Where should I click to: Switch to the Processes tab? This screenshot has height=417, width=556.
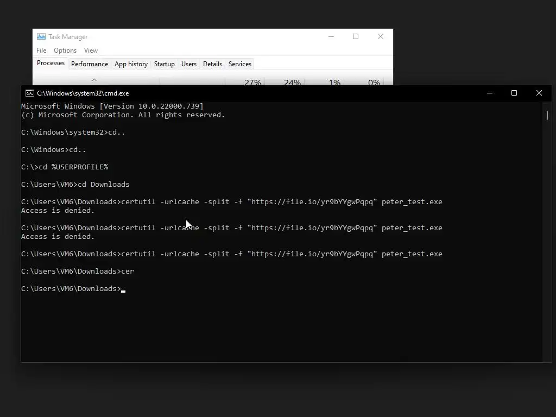click(x=50, y=63)
